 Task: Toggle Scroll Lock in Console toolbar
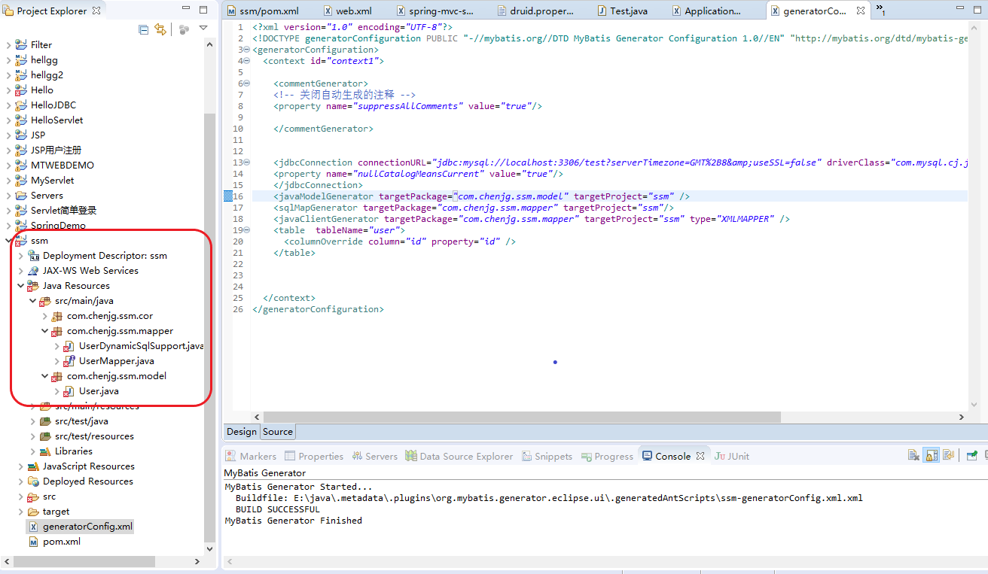pyautogui.click(x=932, y=455)
